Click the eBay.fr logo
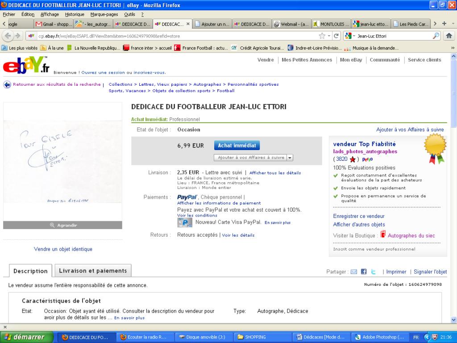Image resolution: width=457 pixels, height=343 pixels. click(26, 66)
